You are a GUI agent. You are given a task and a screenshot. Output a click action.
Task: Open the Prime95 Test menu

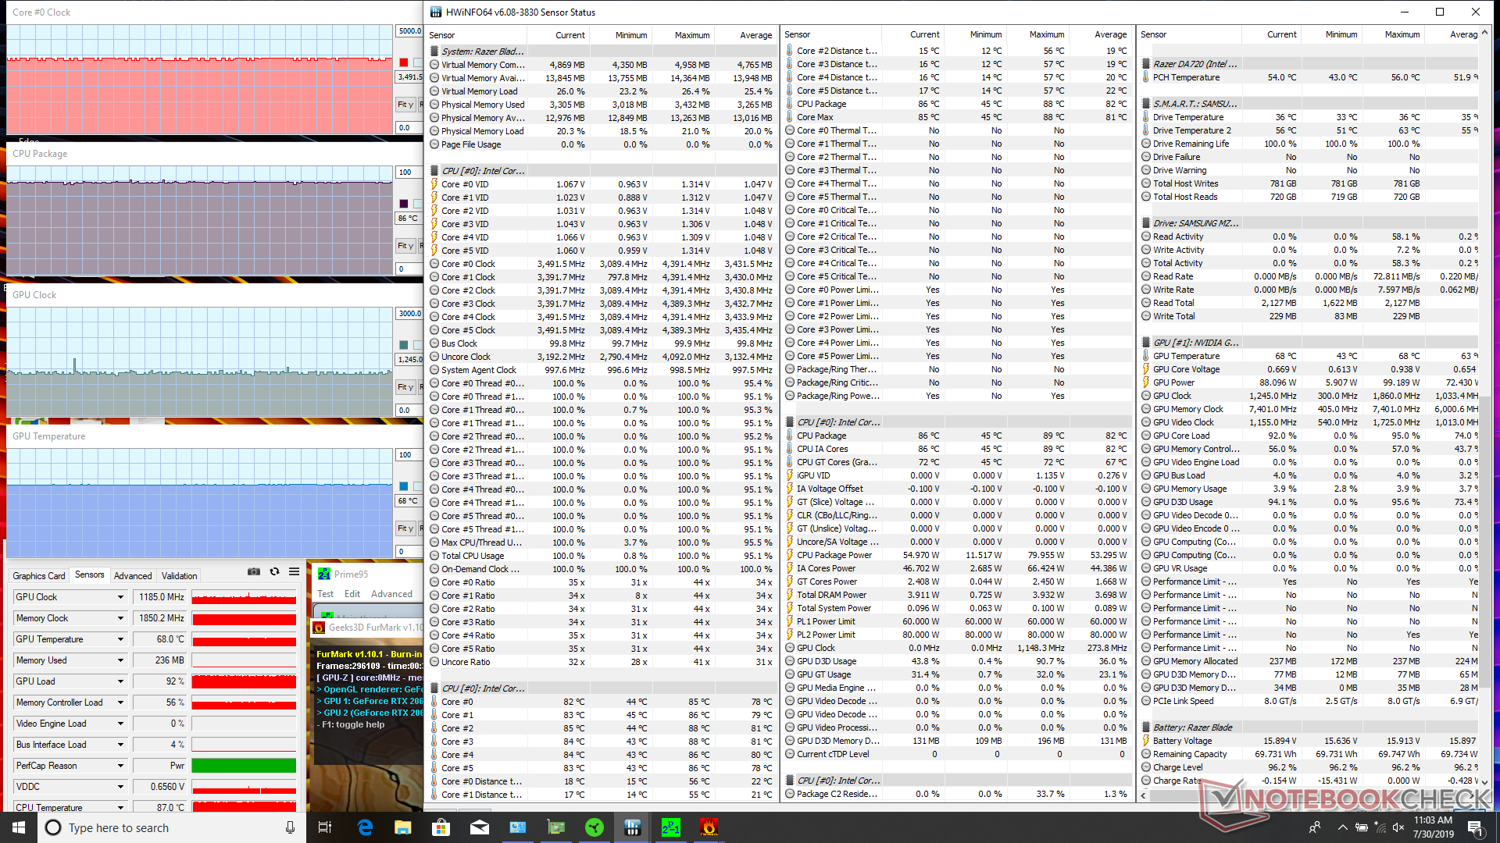(325, 594)
